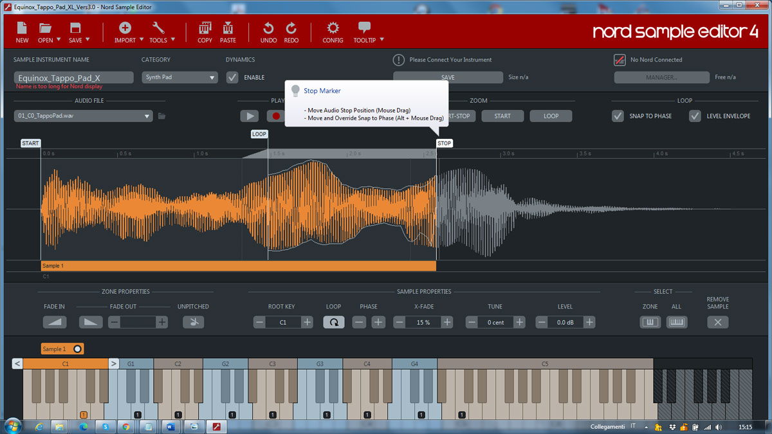
Task: Toggle the Dynamics ENABLE checkbox
Action: point(232,77)
